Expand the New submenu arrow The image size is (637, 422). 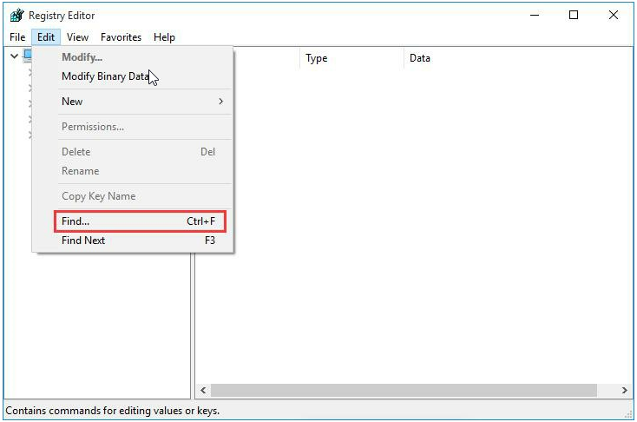221,102
